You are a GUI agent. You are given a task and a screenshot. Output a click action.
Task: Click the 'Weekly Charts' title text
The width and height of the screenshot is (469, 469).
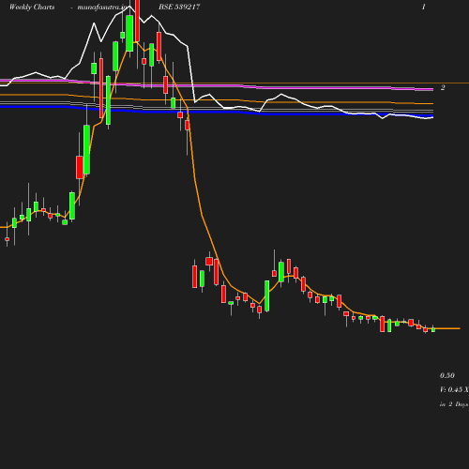point(32,7)
